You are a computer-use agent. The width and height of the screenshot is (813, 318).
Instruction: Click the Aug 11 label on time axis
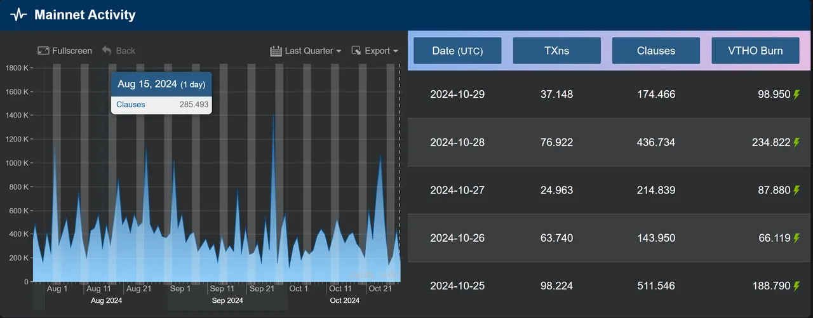pyautogui.click(x=98, y=289)
